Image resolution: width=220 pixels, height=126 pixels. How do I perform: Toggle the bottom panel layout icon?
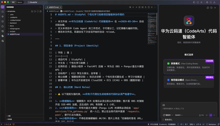coord(198,2)
